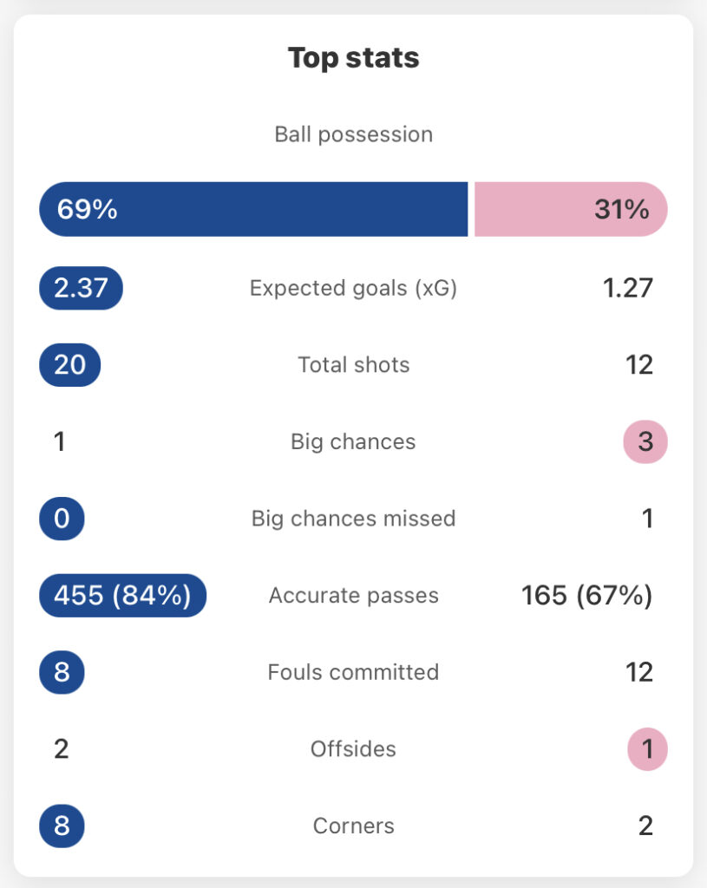Image resolution: width=707 pixels, height=888 pixels.
Task: Click the pink 1 offsides badge
Action: click(647, 748)
